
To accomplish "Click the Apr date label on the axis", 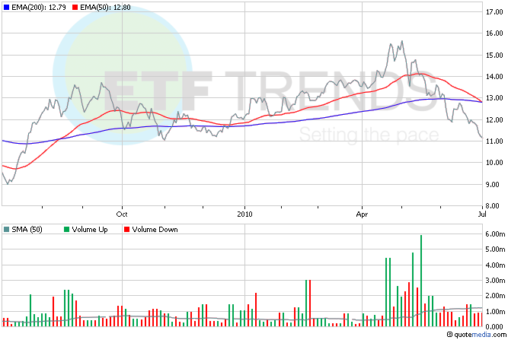I will [362, 214].
